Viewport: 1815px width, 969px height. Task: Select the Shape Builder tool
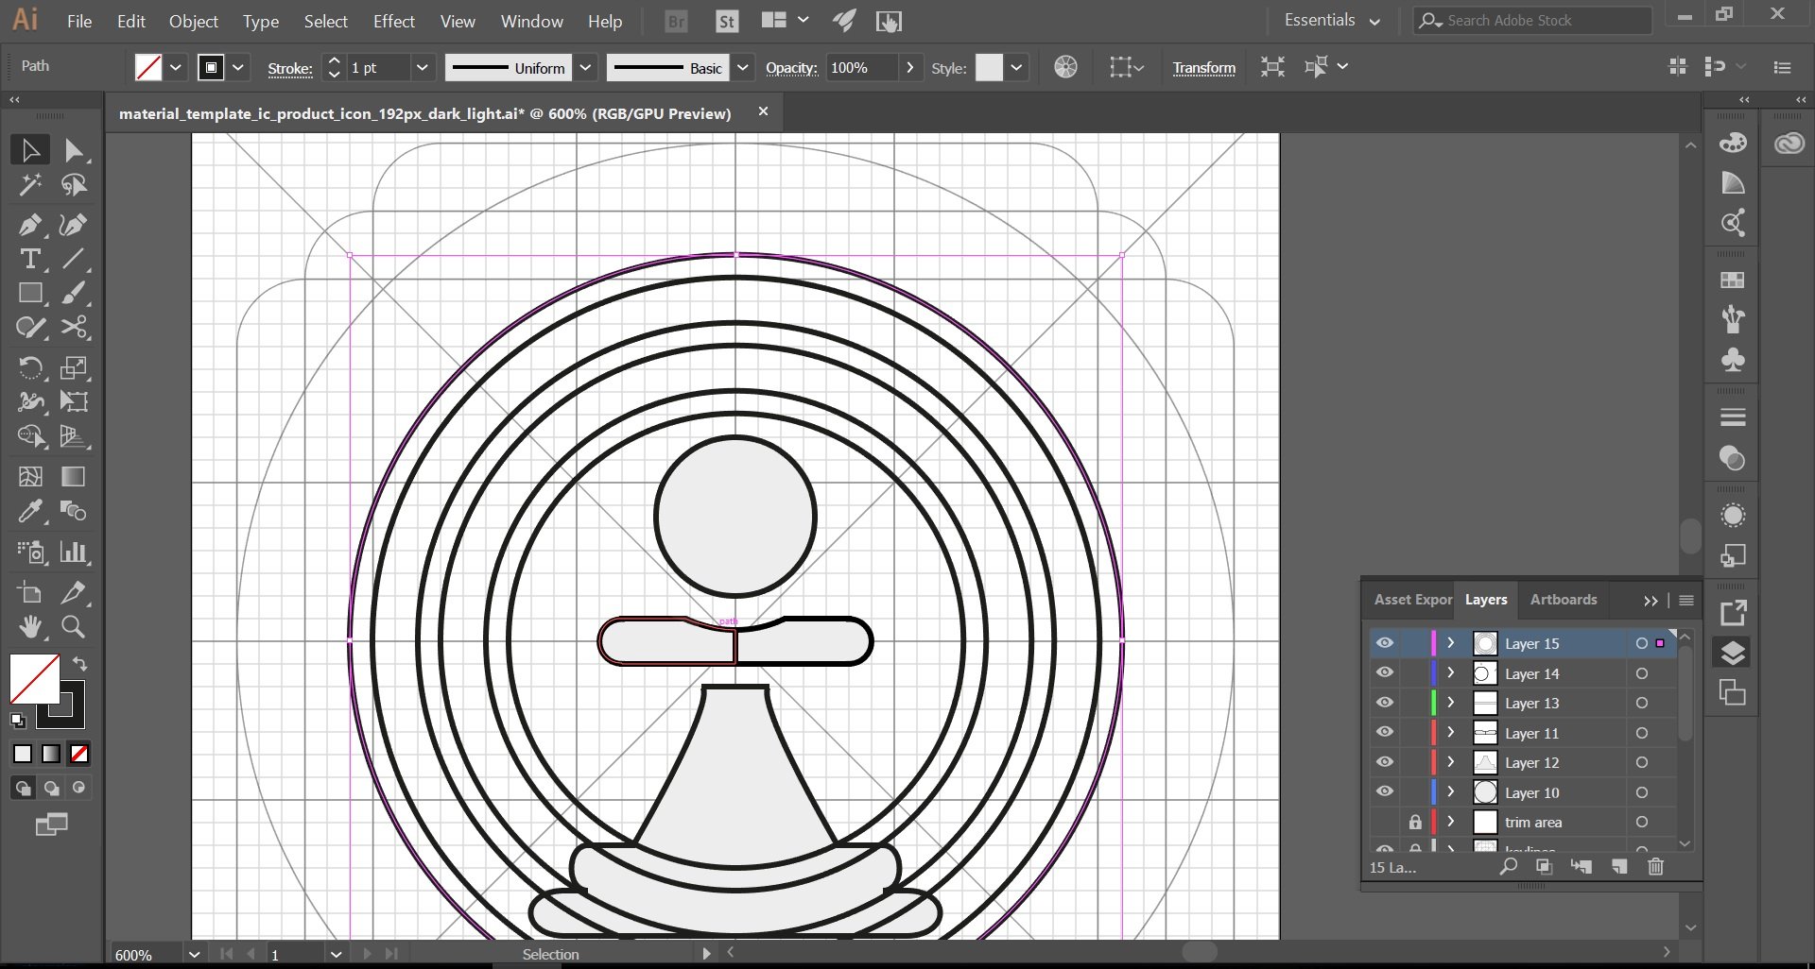click(30, 436)
